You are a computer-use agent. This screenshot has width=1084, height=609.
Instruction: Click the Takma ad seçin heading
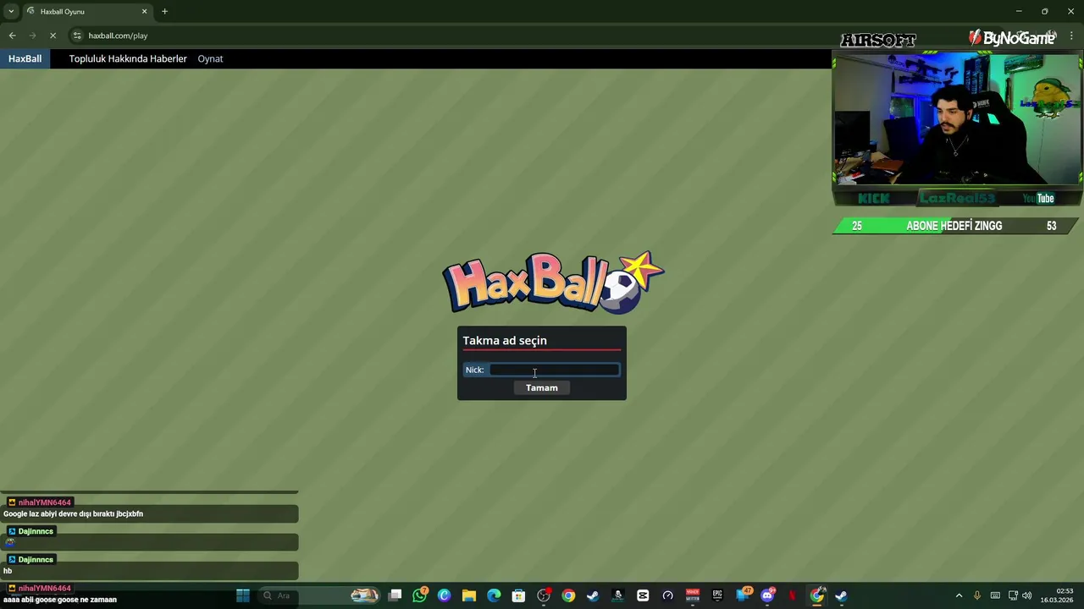point(505,340)
